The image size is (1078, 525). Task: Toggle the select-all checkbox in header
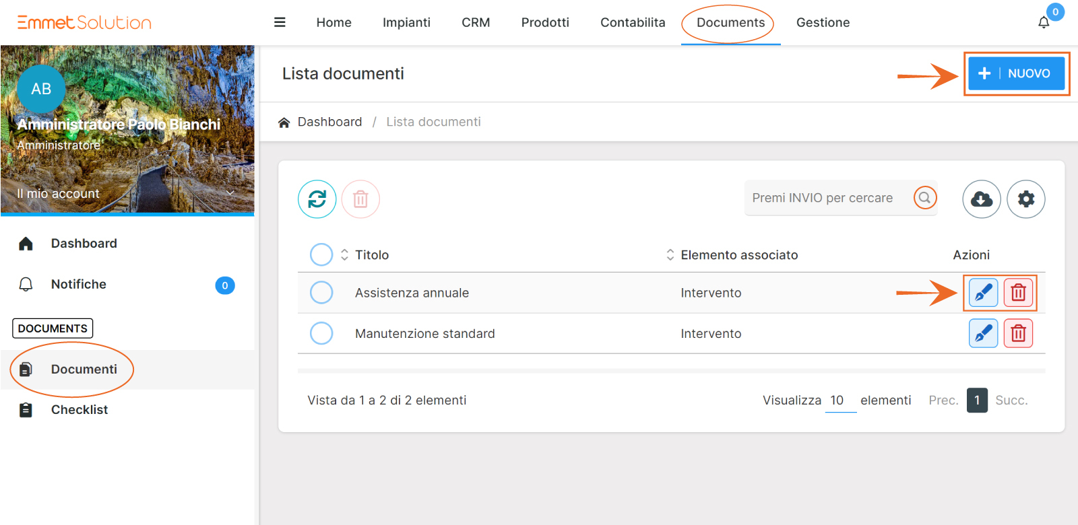point(321,255)
